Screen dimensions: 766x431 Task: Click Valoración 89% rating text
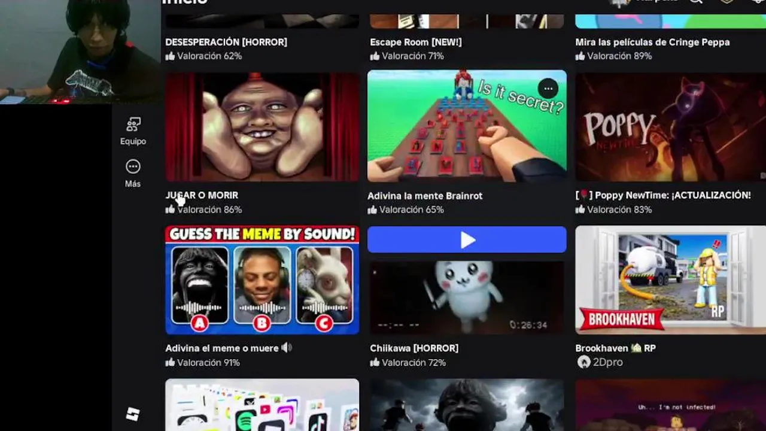619,56
